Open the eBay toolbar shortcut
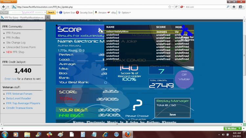Viewport: 246px width, 138px height. tap(112, 12)
